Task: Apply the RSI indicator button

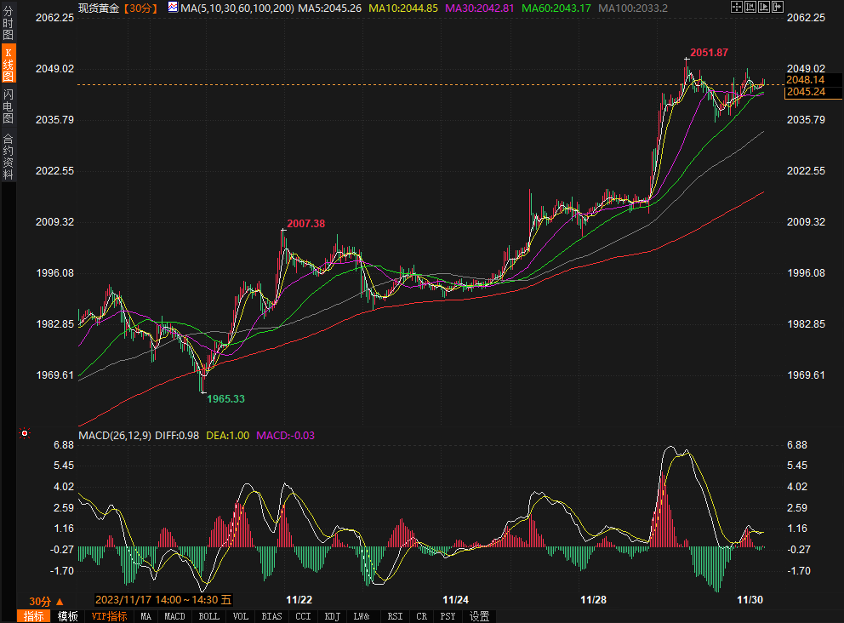Action: point(395,616)
